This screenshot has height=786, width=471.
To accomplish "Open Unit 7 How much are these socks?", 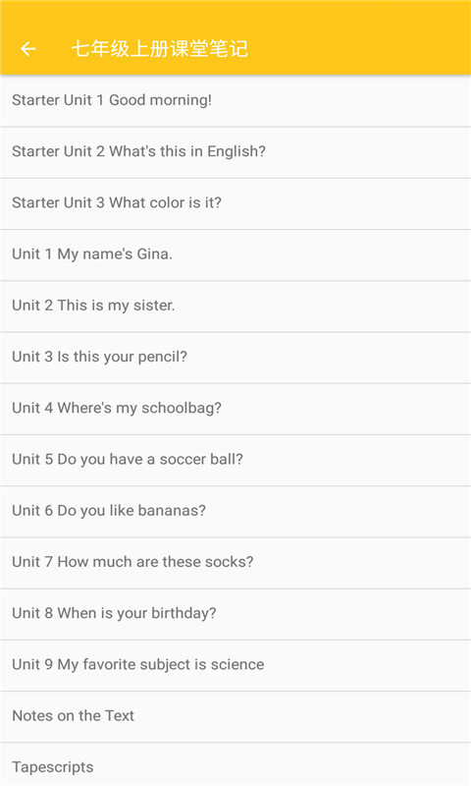I will tap(235, 563).
